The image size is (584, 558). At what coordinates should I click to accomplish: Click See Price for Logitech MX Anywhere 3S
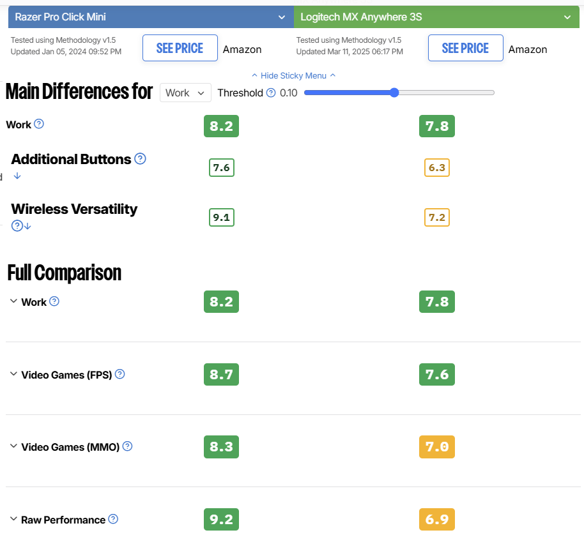(466, 48)
